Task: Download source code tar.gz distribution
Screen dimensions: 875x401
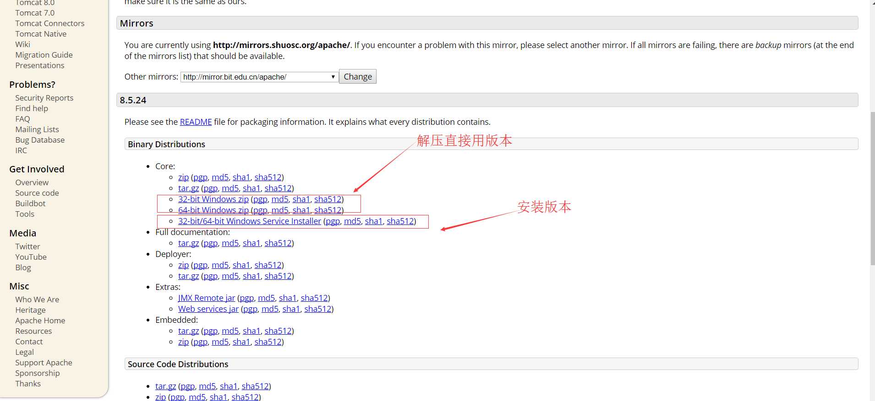Action: coord(165,386)
